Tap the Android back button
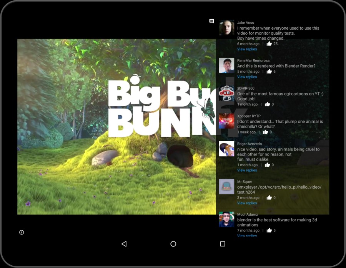This screenshot has width=346, height=268. [124, 244]
